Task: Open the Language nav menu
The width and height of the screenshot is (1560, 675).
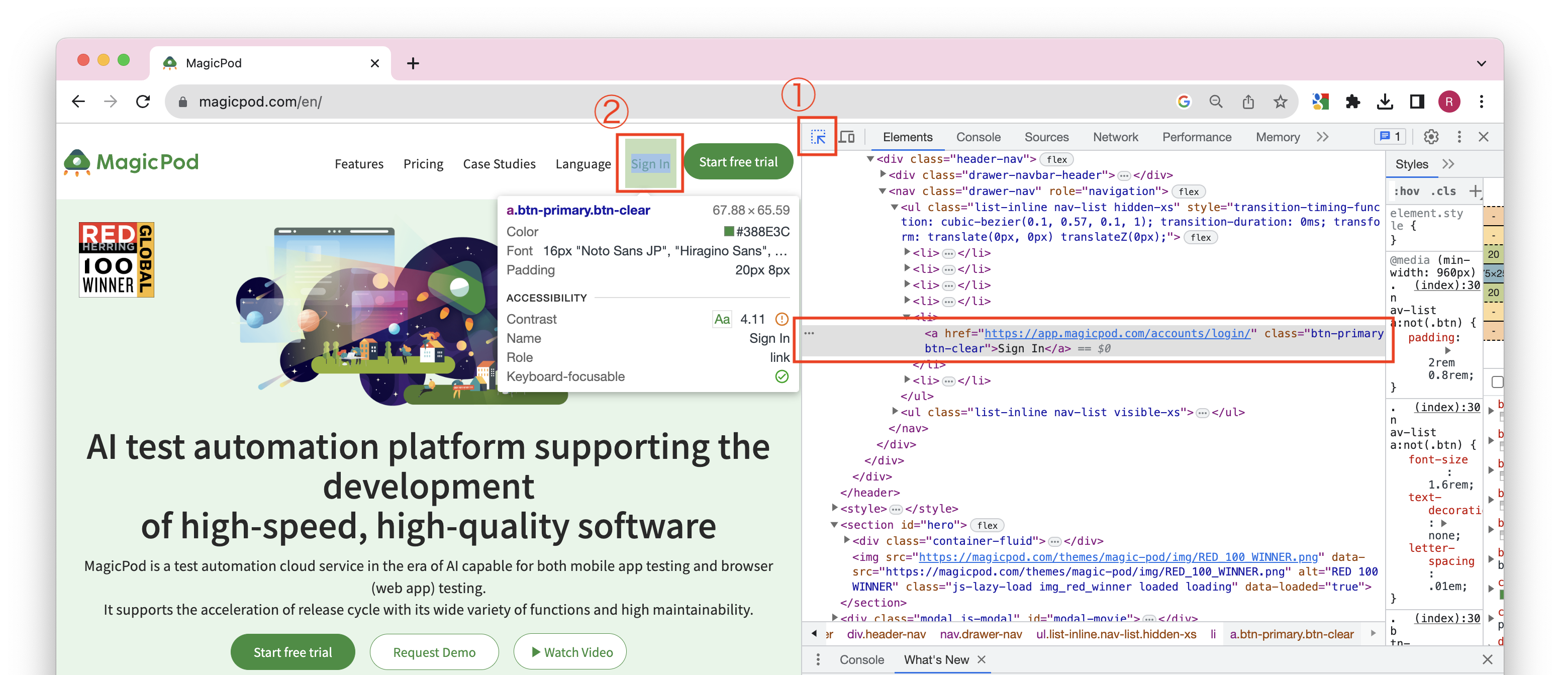Action: point(583,164)
